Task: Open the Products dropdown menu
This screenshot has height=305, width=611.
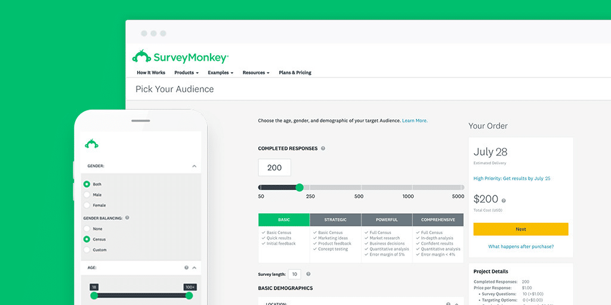Action: pyautogui.click(x=186, y=72)
